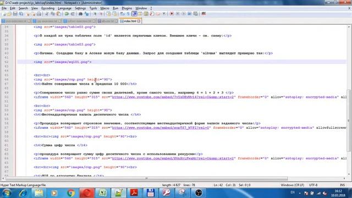Click the youtube embed link on line 64

(173, 158)
